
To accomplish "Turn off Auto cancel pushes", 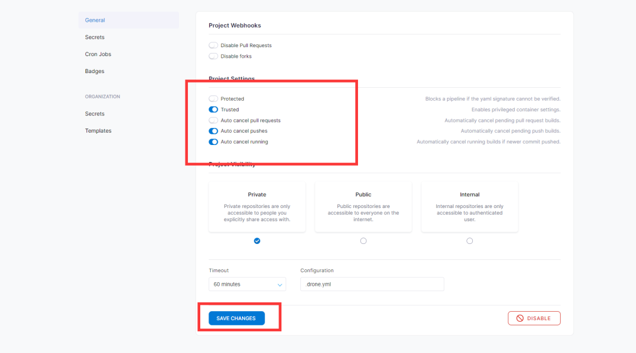I will point(213,131).
